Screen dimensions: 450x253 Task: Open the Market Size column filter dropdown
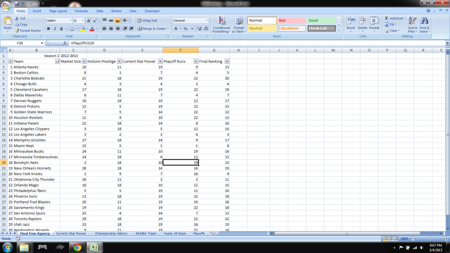point(83,61)
